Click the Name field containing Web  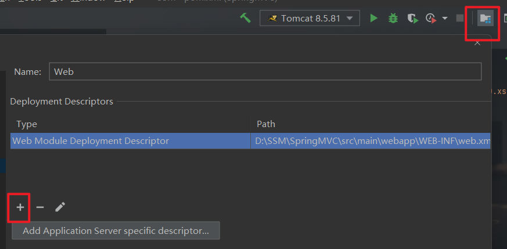click(x=265, y=71)
